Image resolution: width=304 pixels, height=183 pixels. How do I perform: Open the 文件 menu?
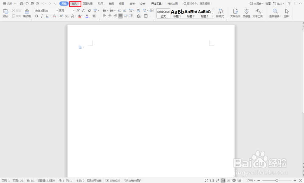click(9, 3)
